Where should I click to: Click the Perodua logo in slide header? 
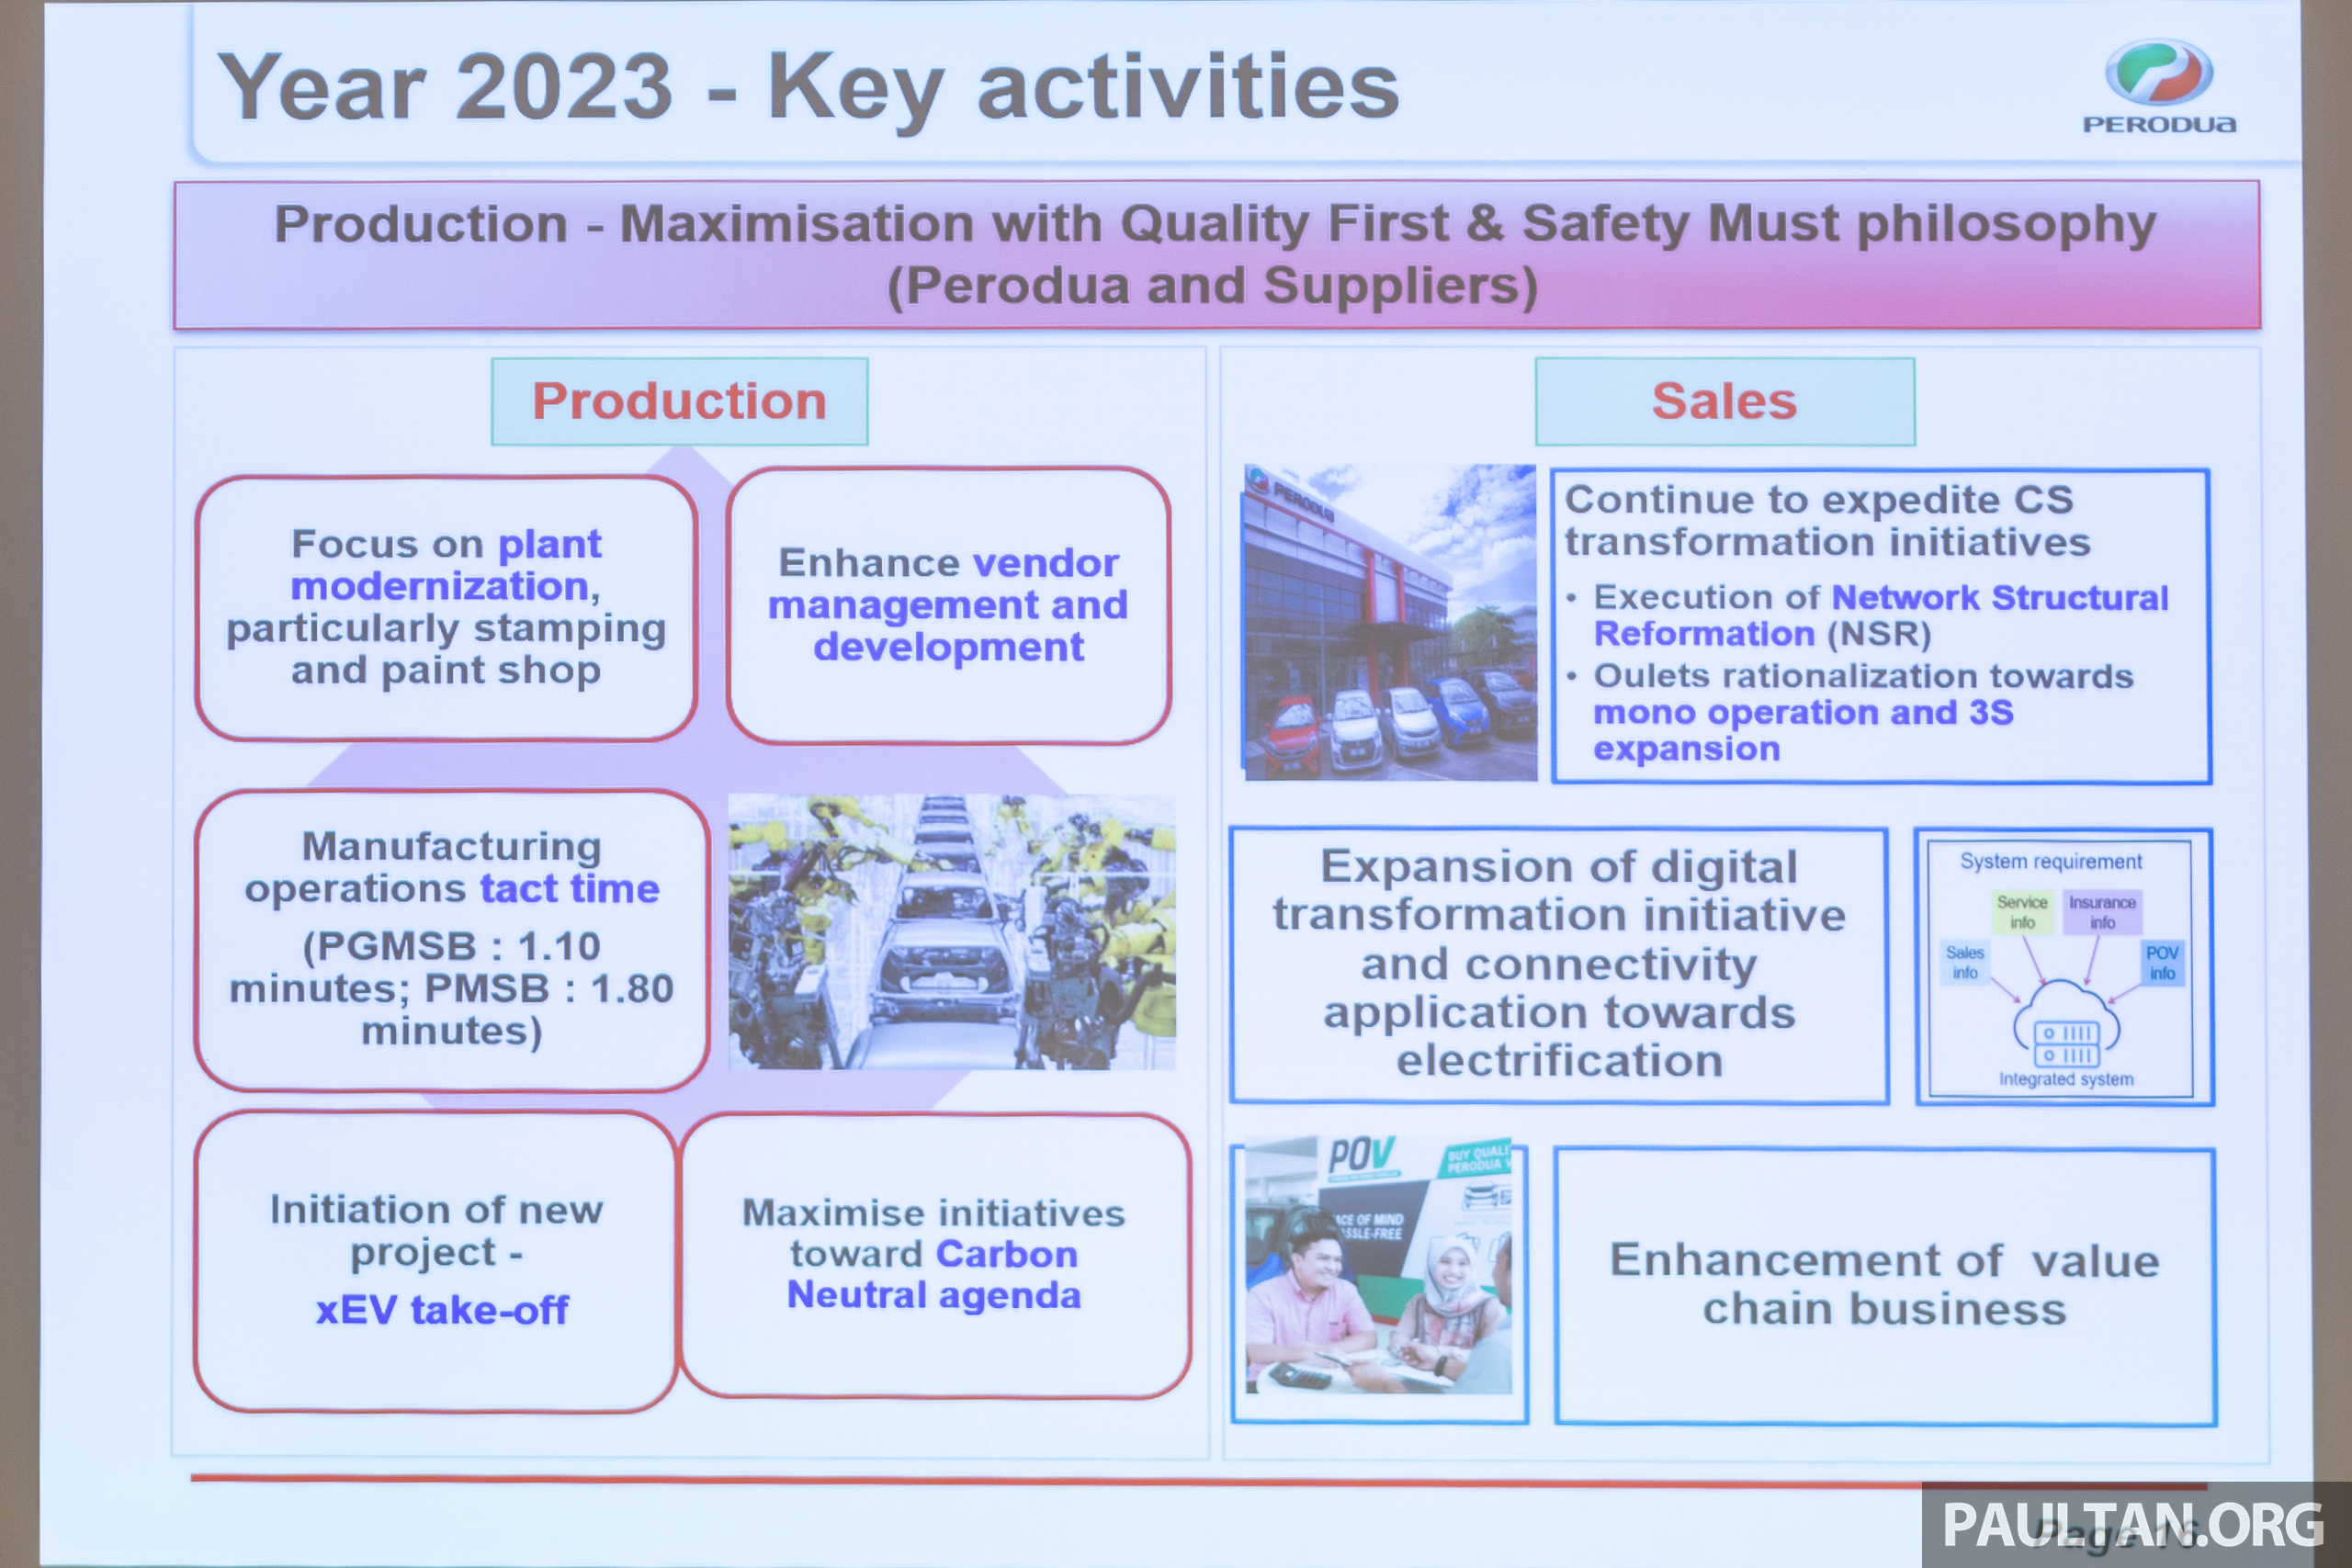2158,88
